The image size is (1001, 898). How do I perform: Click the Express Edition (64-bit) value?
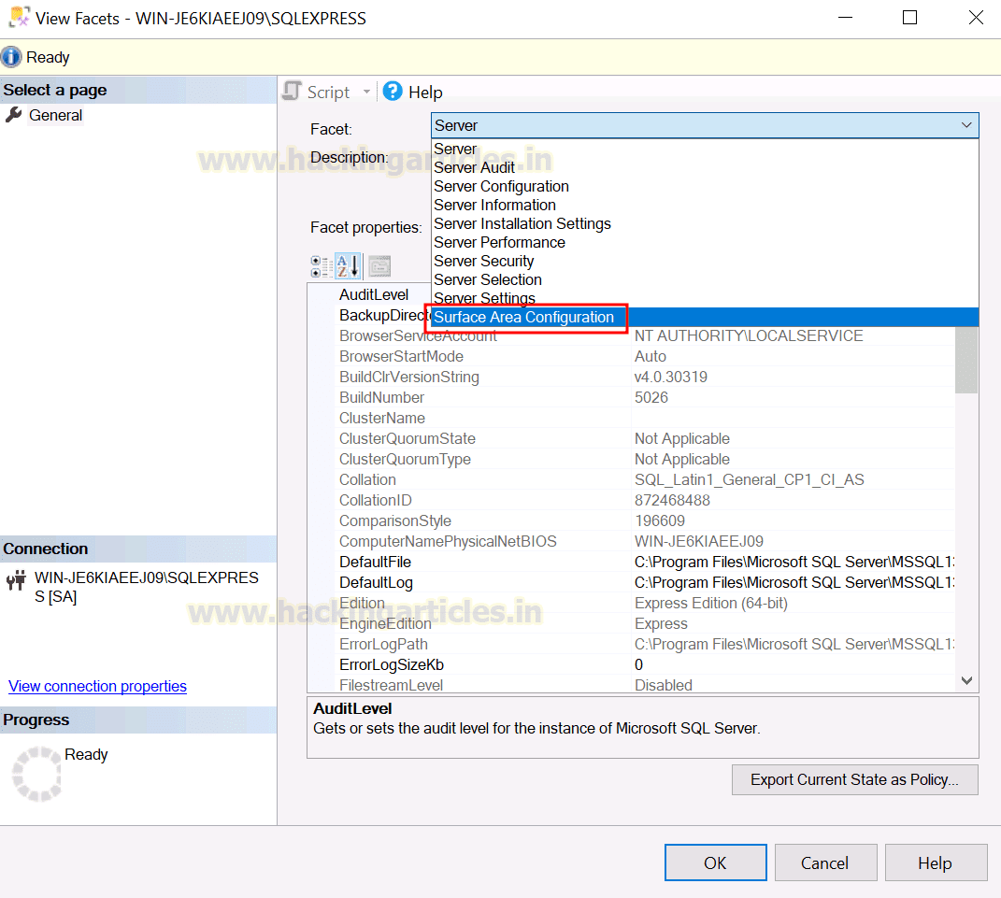[x=711, y=603]
